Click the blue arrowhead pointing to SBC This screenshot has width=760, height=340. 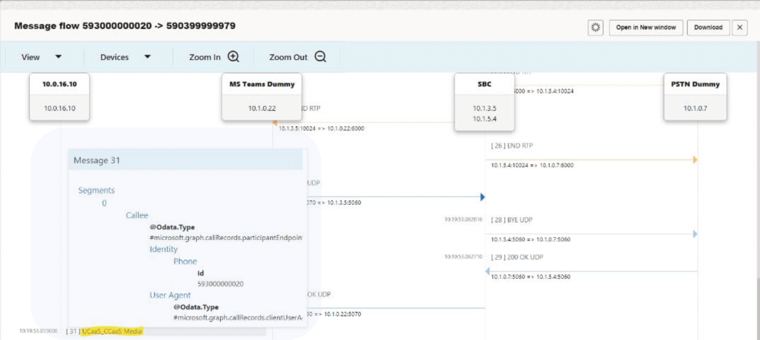point(482,197)
